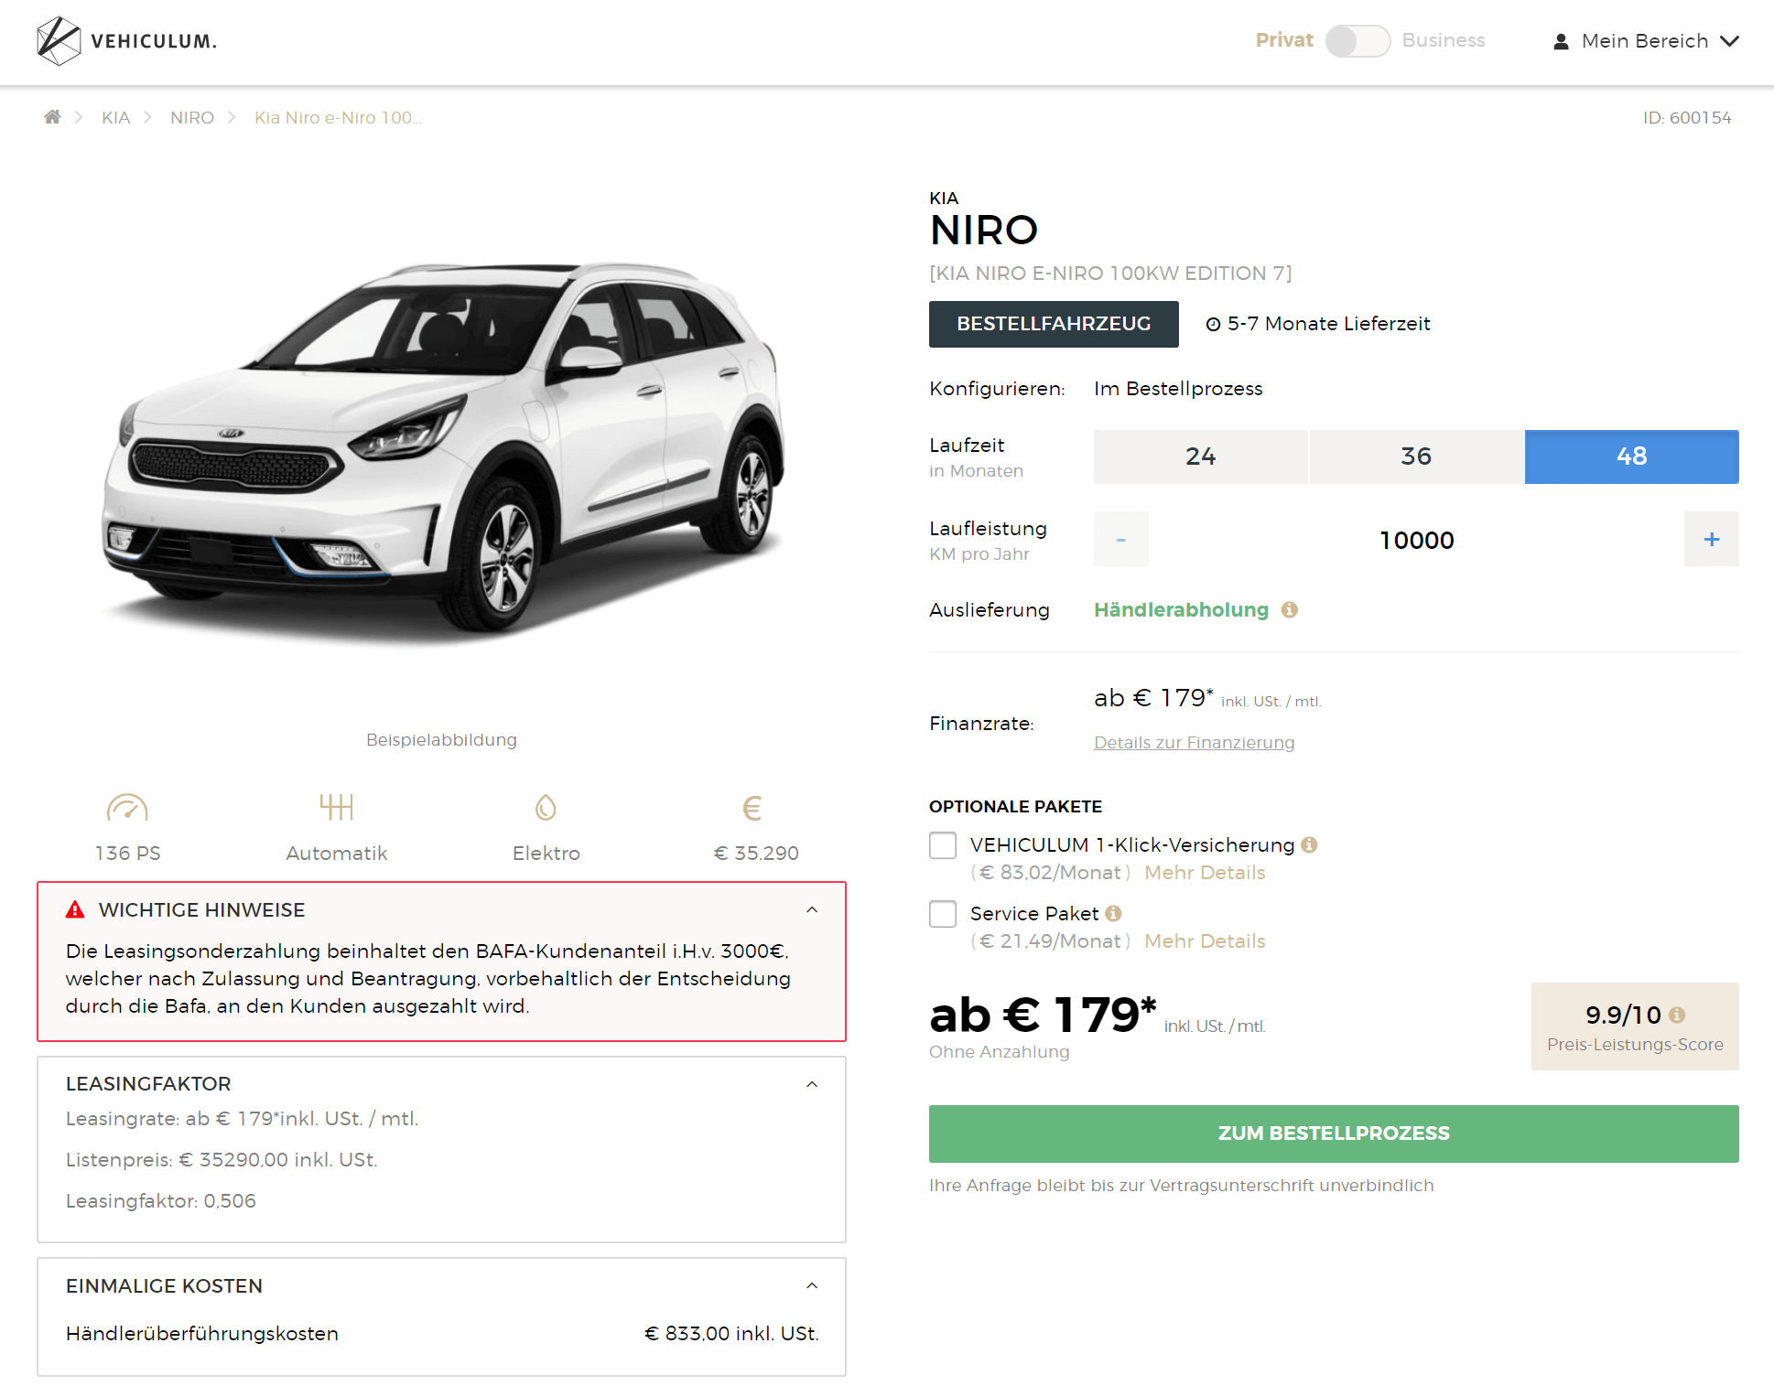Viewport: 1774px width, 1397px height.
Task: Open info icon next to Händlerabholung
Action: (x=1290, y=609)
